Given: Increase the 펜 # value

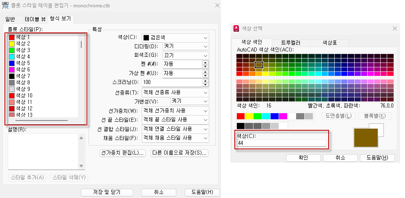Looking at the screenshot, I should (205, 62).
